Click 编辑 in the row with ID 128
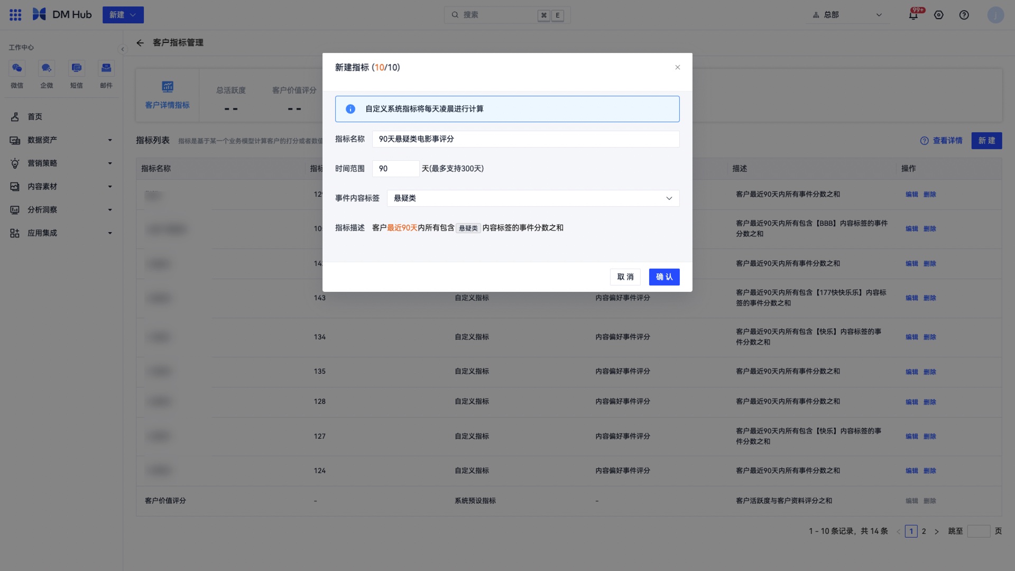The image size is (1015, 571). (911, 402)
